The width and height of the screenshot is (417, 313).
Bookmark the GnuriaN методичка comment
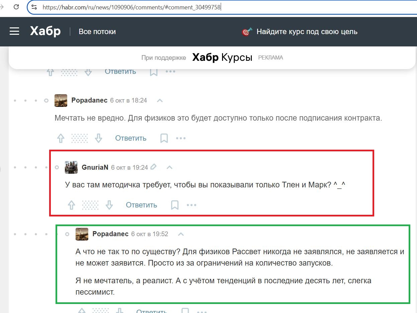(175, 205)
